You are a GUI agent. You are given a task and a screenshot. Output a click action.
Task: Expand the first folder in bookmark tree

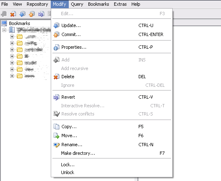[12, 37]
